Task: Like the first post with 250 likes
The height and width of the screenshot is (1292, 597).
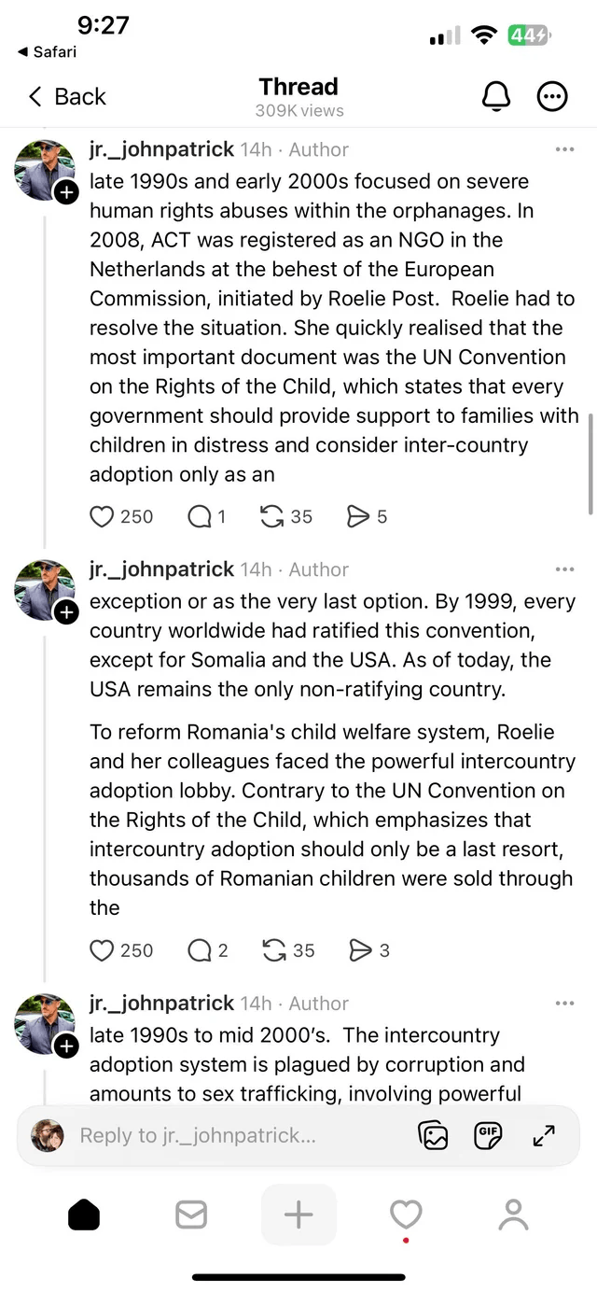Action: click(x=102, y=516)
